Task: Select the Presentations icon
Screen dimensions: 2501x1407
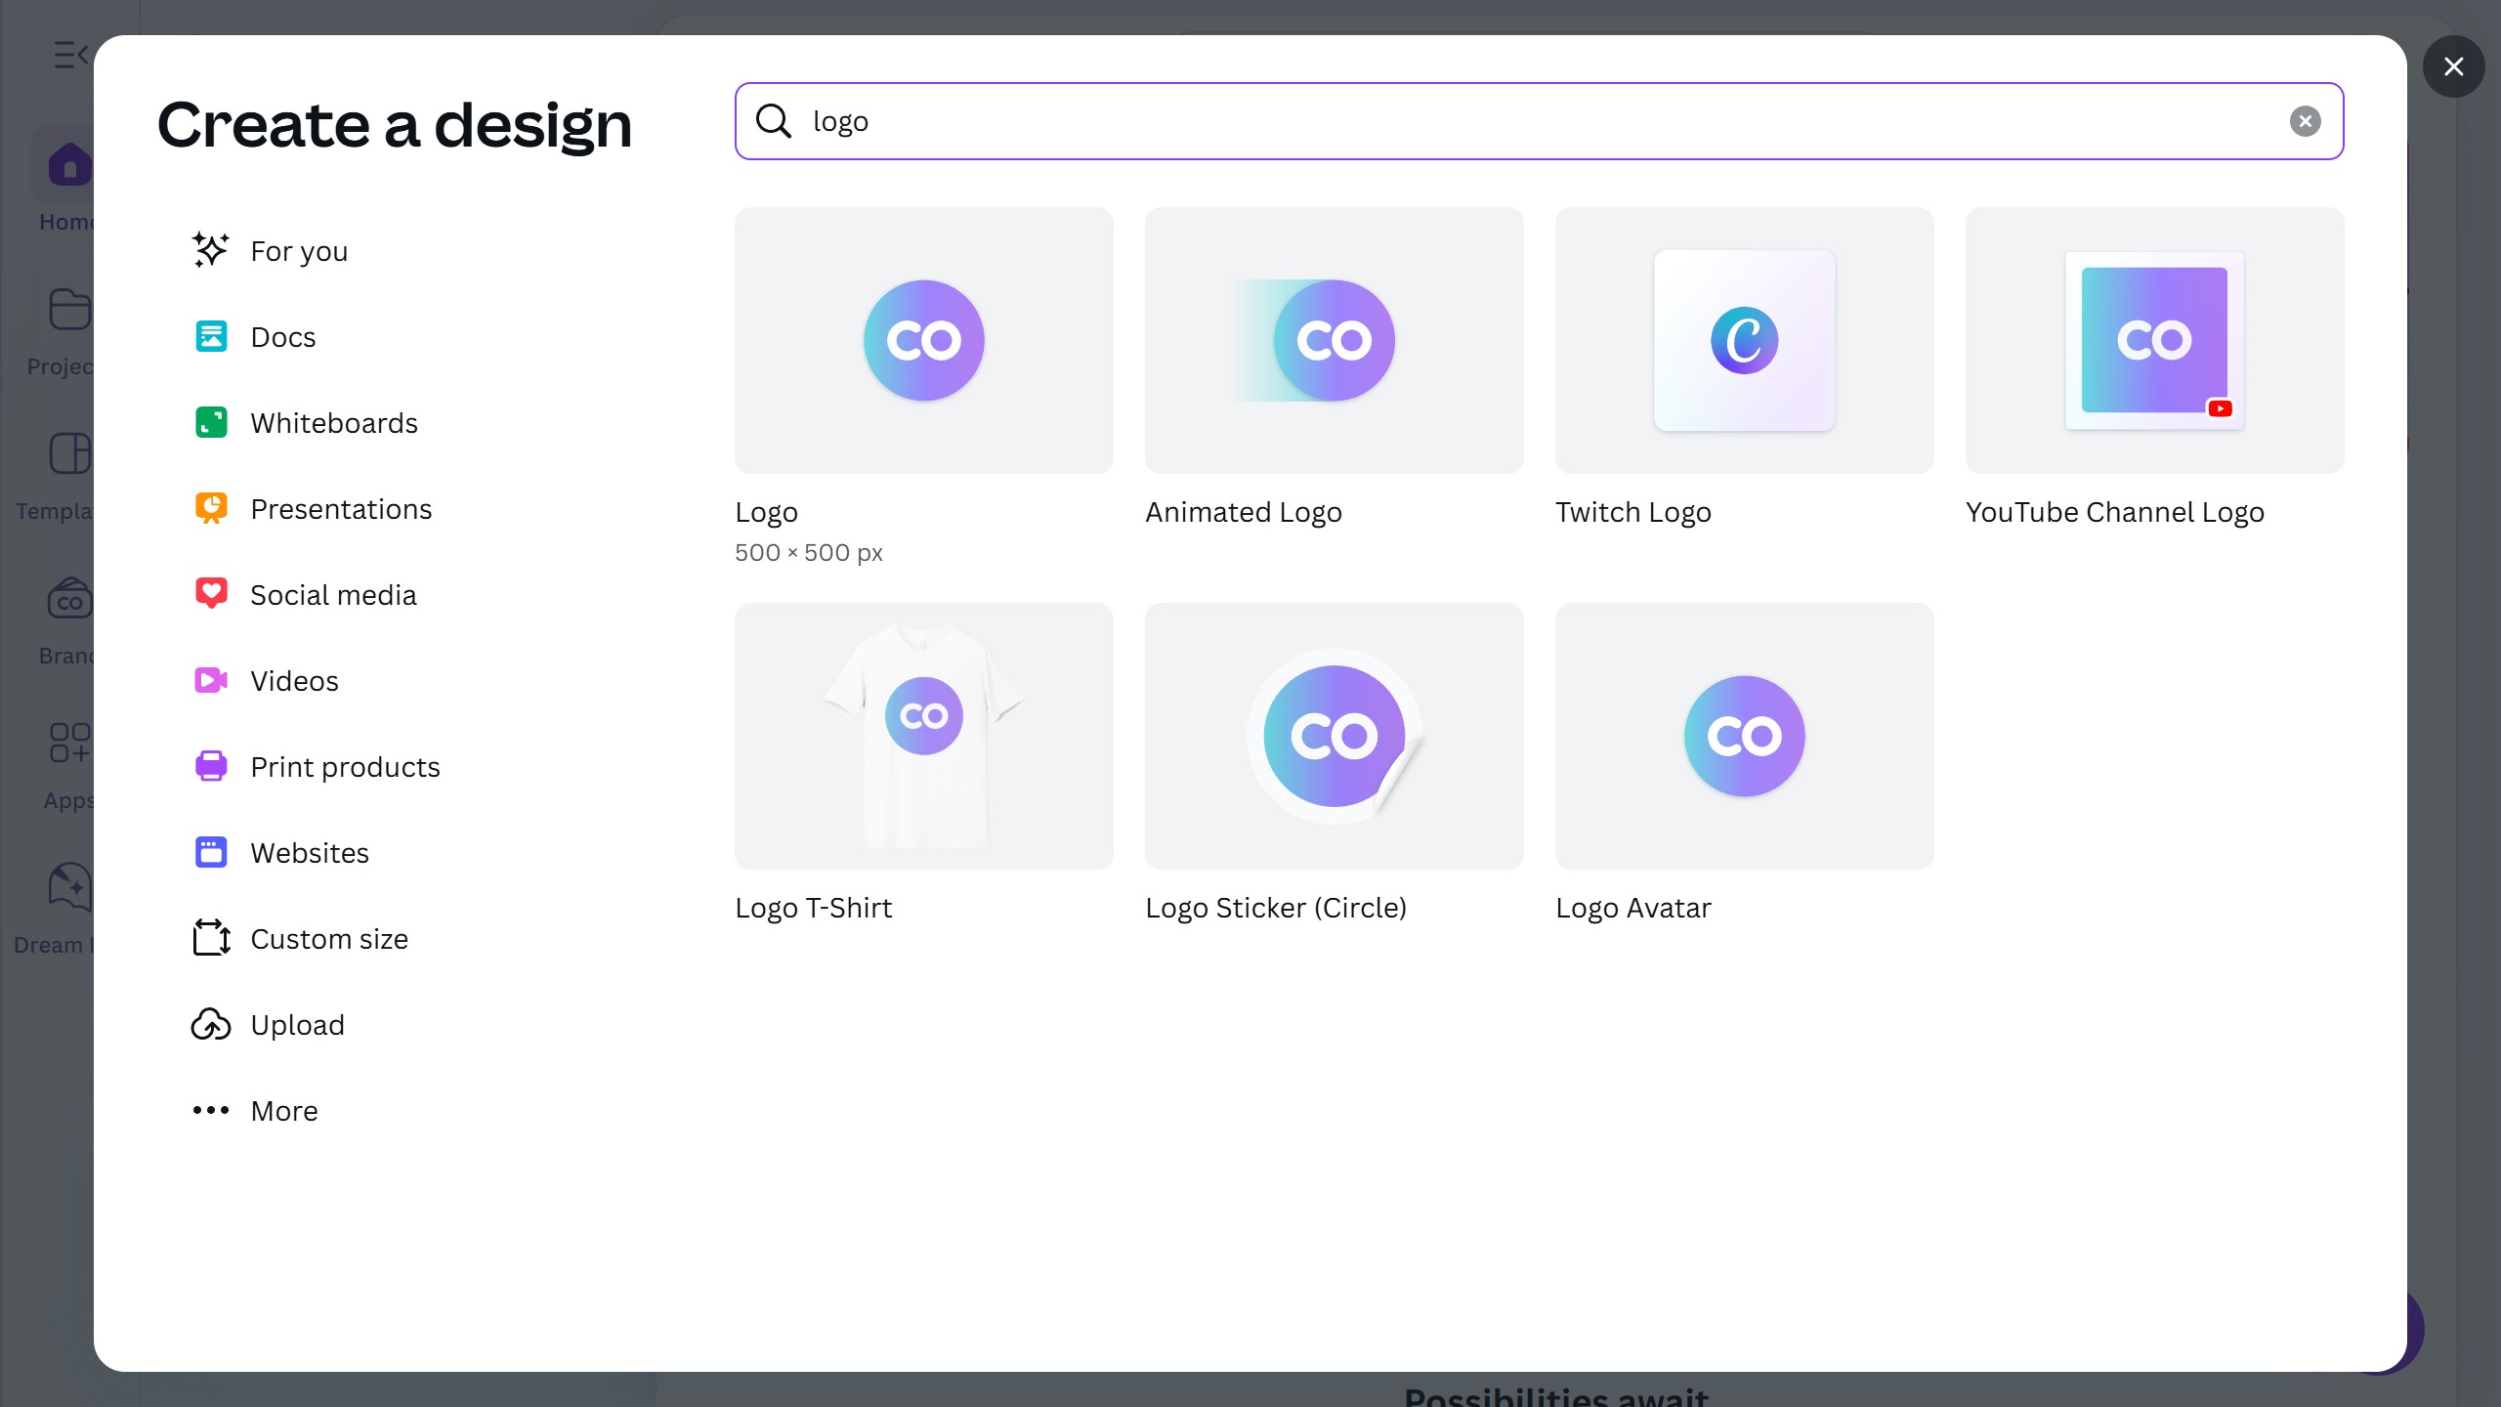Action: coord(210,509)
